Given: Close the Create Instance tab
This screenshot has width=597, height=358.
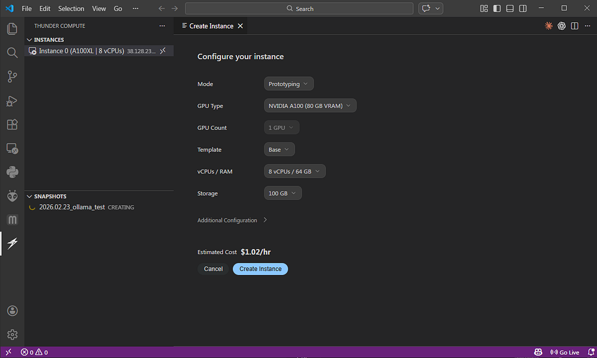Looking at the screenshot, I should coord(240,26).
